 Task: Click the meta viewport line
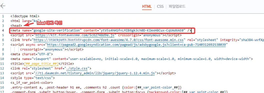132,59
